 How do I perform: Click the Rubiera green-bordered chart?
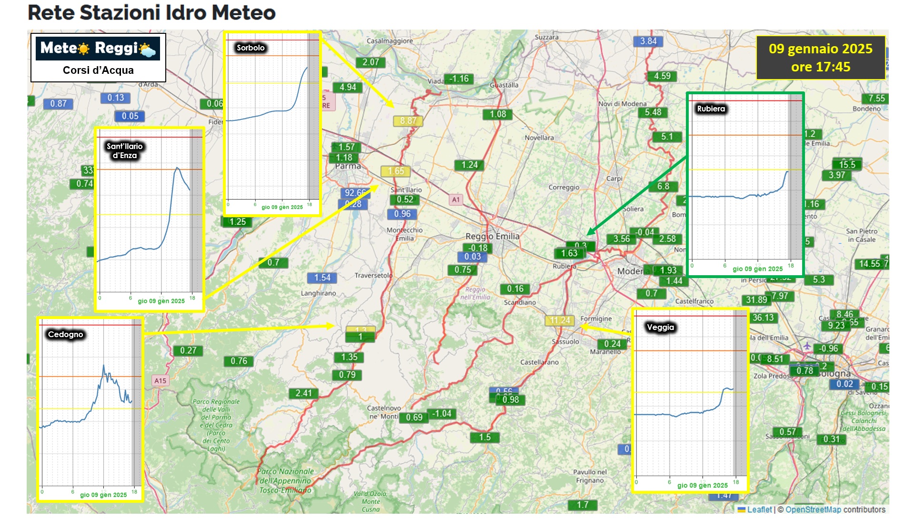pyautogui.click(x=745, y=185)
